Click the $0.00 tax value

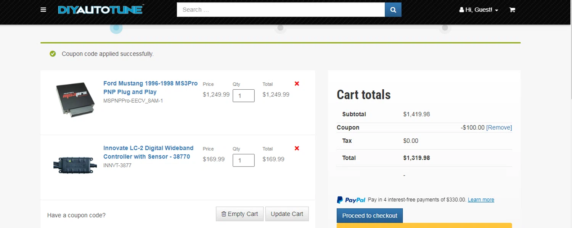pyautogui.click(x=411, y=141)
